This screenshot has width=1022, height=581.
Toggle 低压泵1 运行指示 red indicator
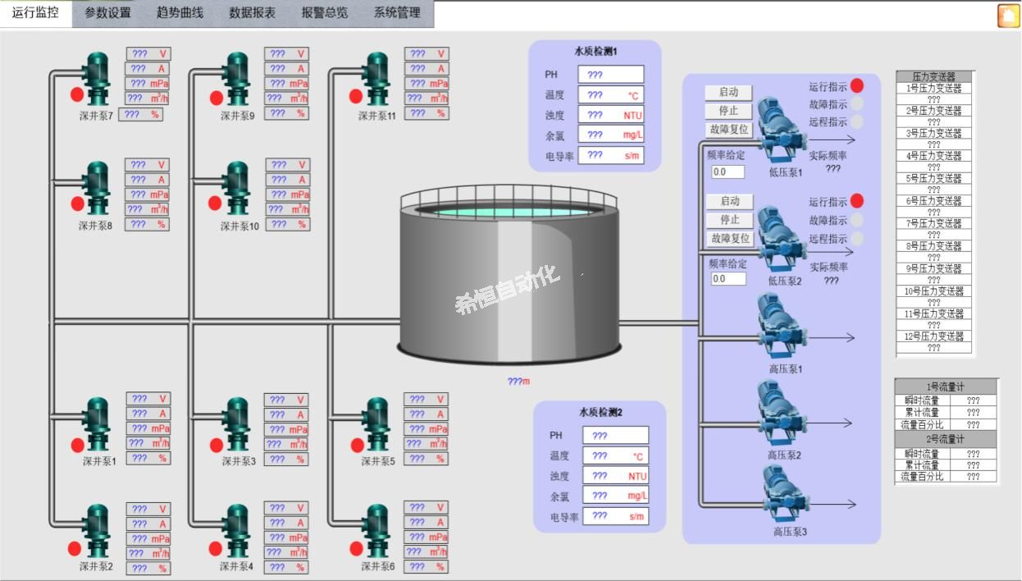point(856,85)
